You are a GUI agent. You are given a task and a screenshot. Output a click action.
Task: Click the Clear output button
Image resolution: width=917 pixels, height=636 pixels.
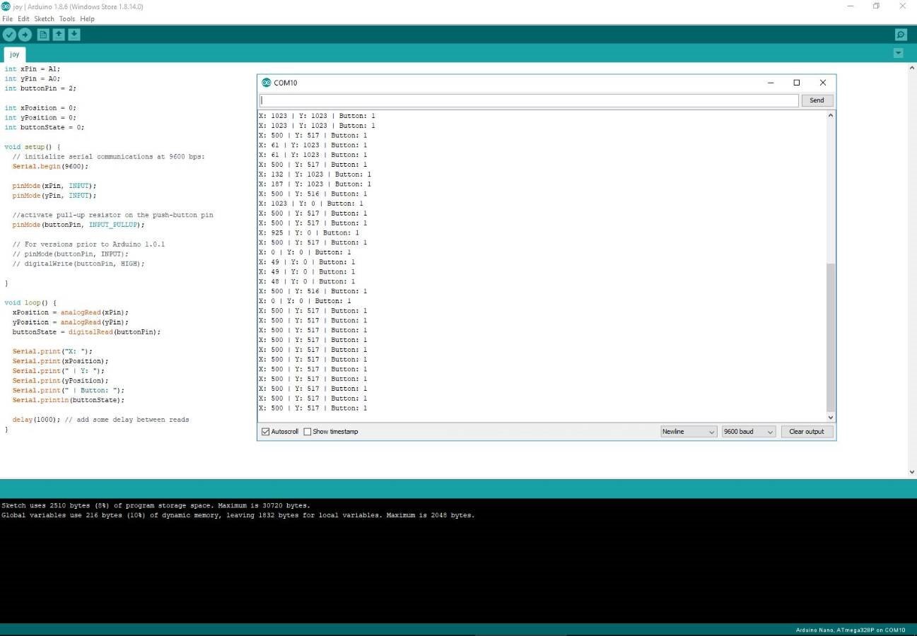[807, 432]
